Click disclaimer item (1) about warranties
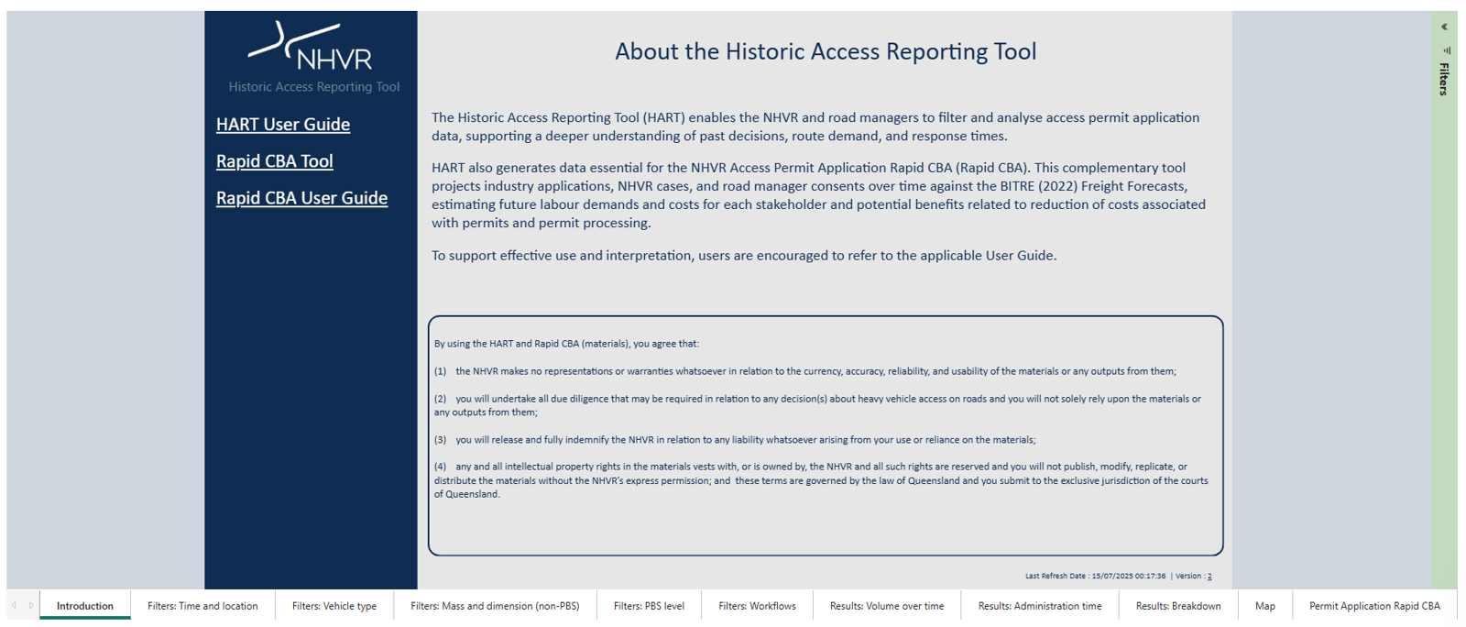Viewport: 1466px width, 627px height. [x=805, y=371]
